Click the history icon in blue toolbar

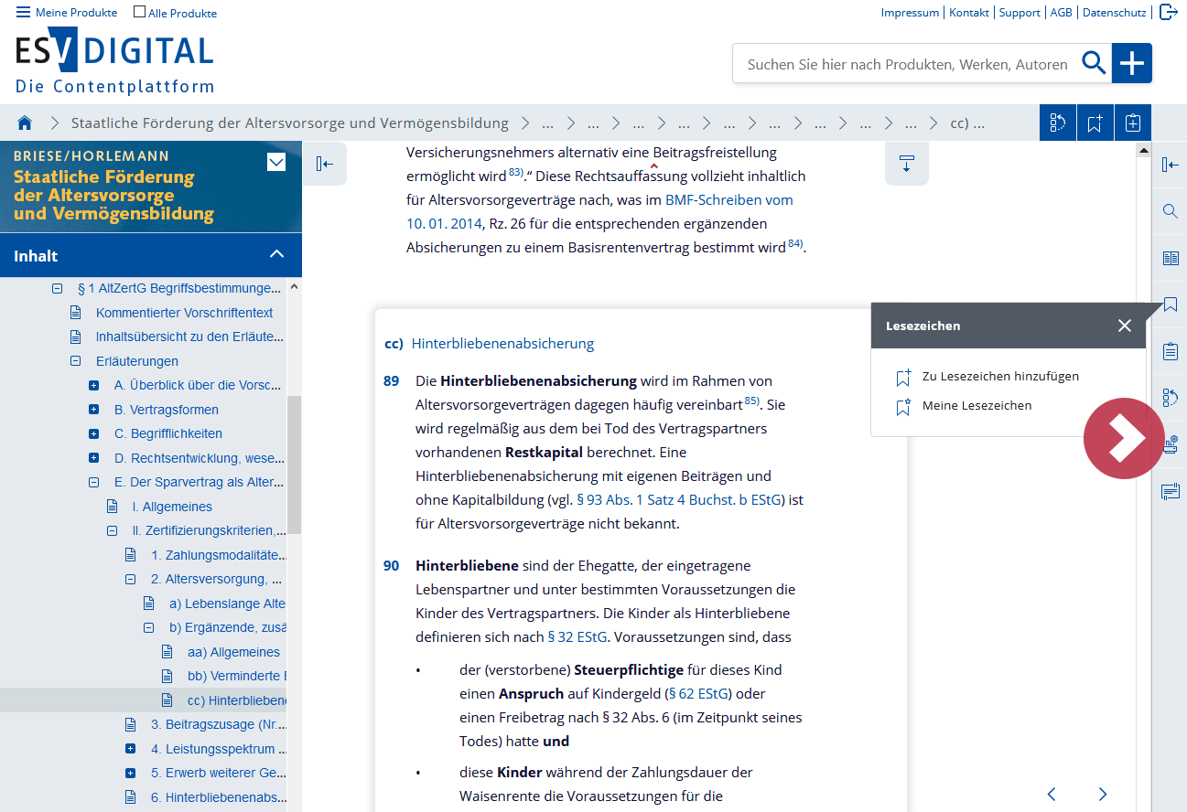tap(1058, 123)
